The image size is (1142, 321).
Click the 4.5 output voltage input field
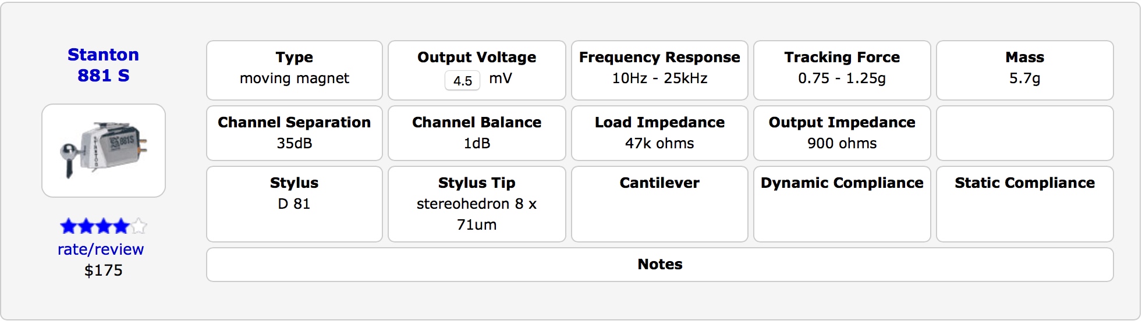pos(463,80)
